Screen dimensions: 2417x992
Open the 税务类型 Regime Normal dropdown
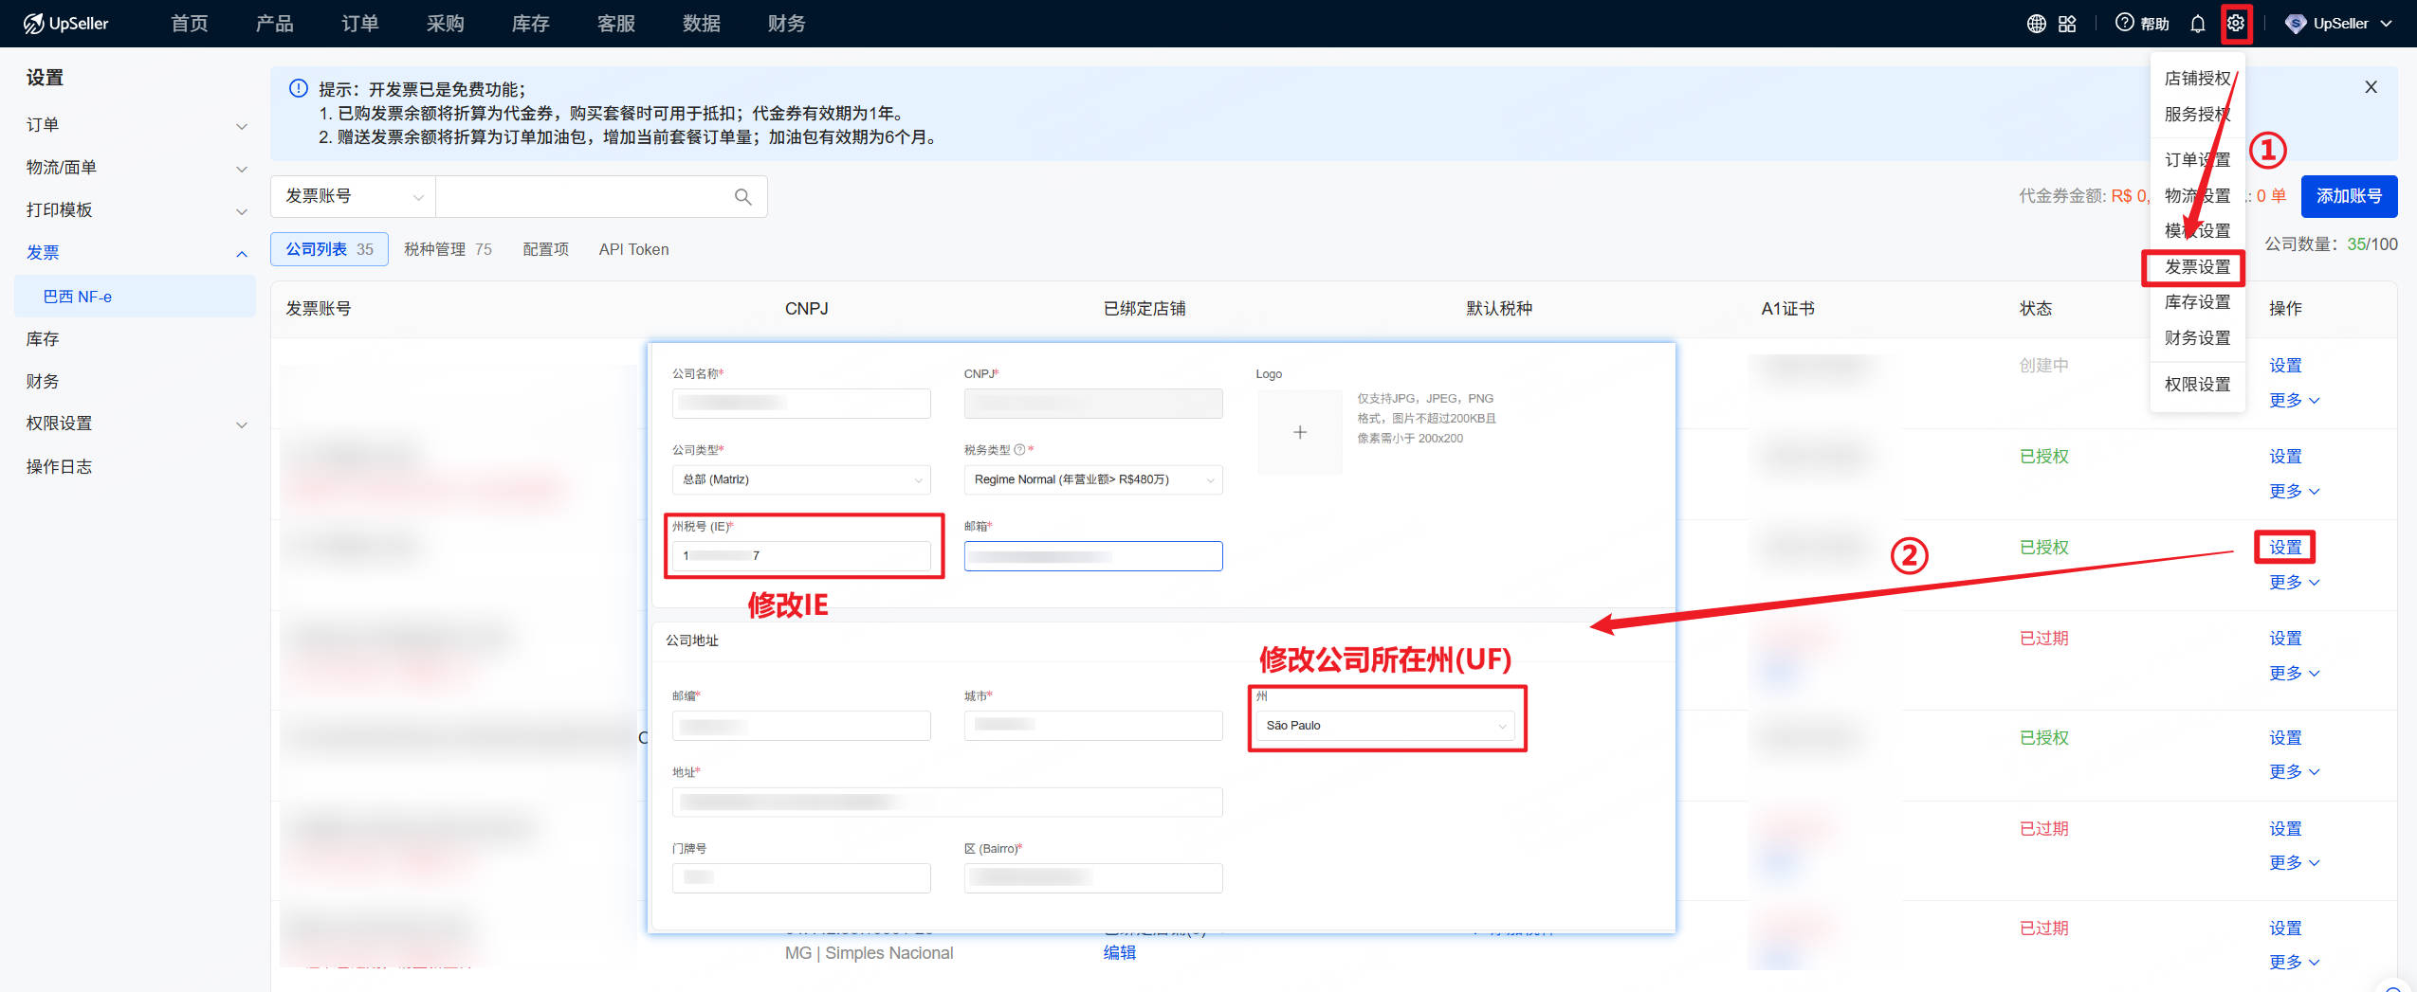click(1091, 479)
